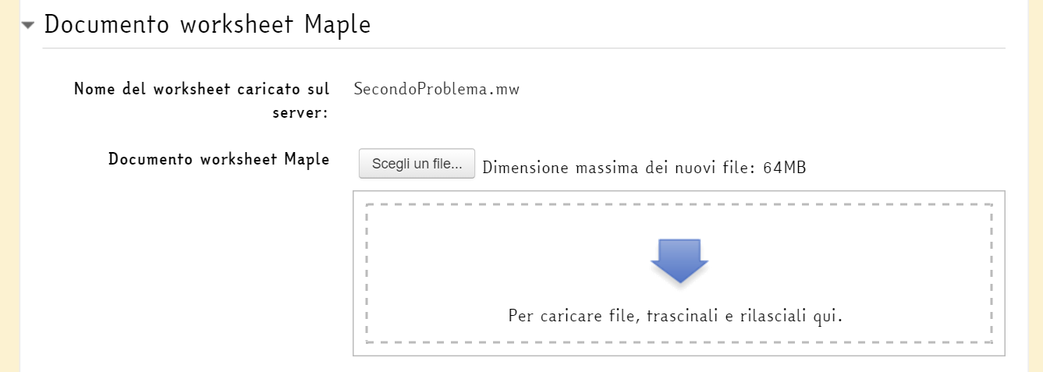Viewport: 1043px width, 372px height.
Task: Click the text 'Per caricare file, trascinali e rilasciali qui'
Action: (x=676, y=316)
